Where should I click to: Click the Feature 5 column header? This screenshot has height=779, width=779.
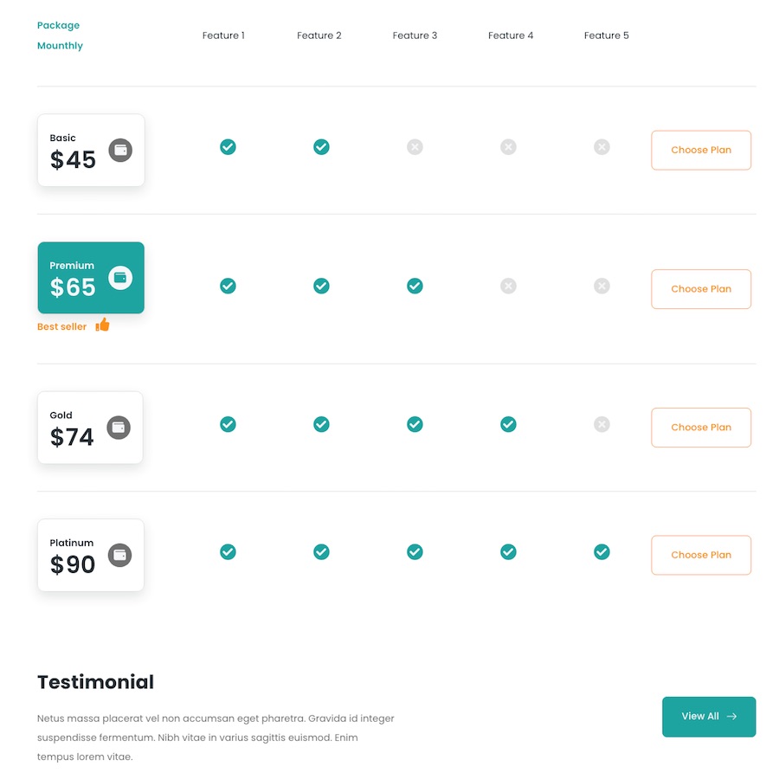pyautogui.click(x=607, y=35)
